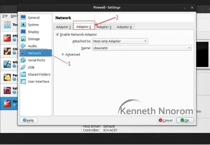The height and width of the screenshot is (145, 210).
Task: Select the Serial Ports icon
Action: (23, 60)
